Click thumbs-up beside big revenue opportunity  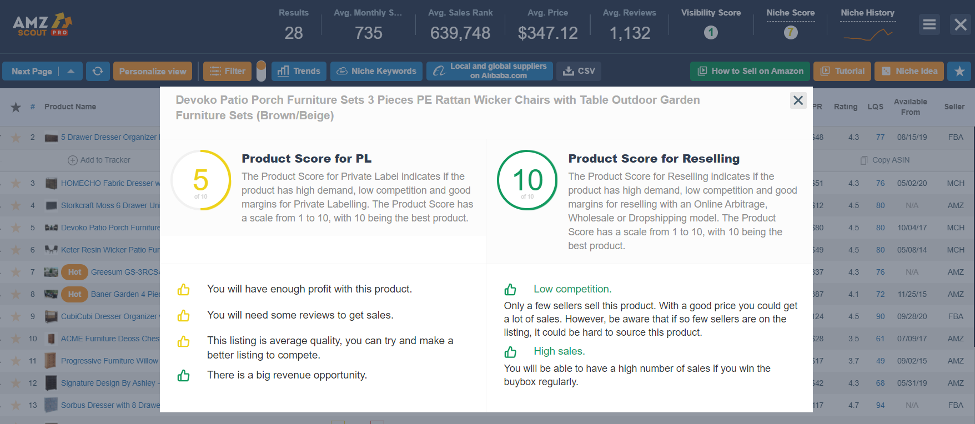pos(183,376)
